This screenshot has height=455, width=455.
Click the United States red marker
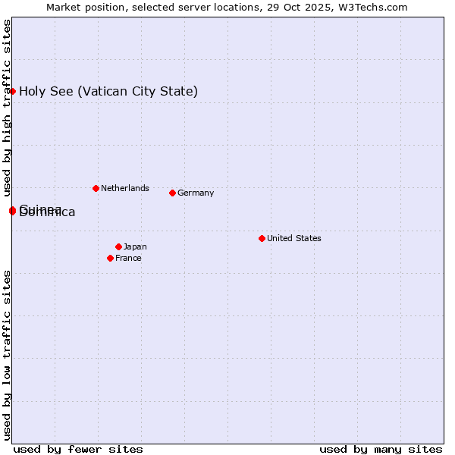pos(262,238)
